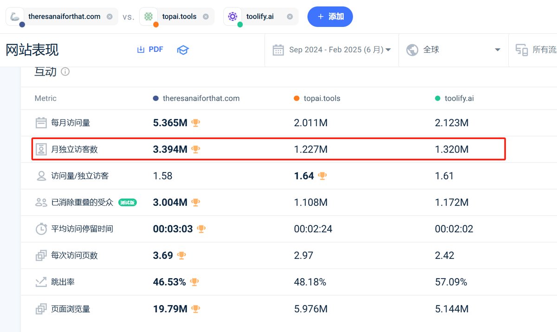The width and height of the screenshot is (557, 332).
Task: Select the 1.58 visits per visitor value
Action: [x=163, y=176]
